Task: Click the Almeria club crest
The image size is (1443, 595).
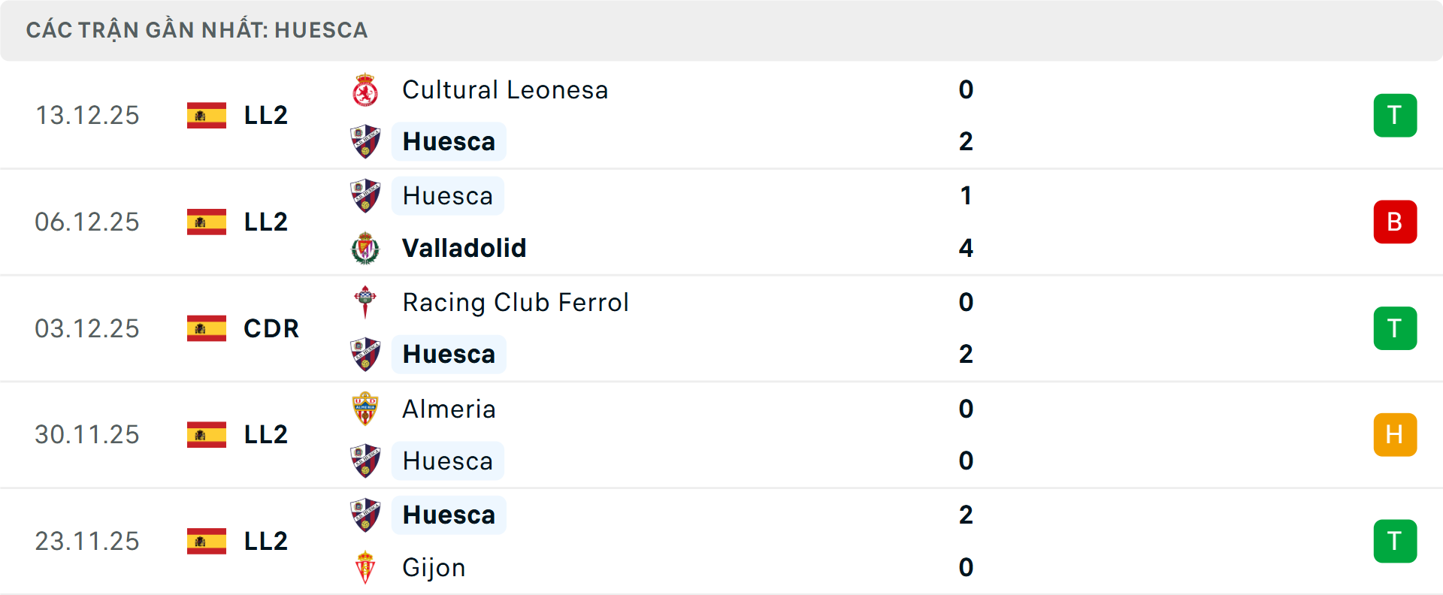Action: [365, 409]
